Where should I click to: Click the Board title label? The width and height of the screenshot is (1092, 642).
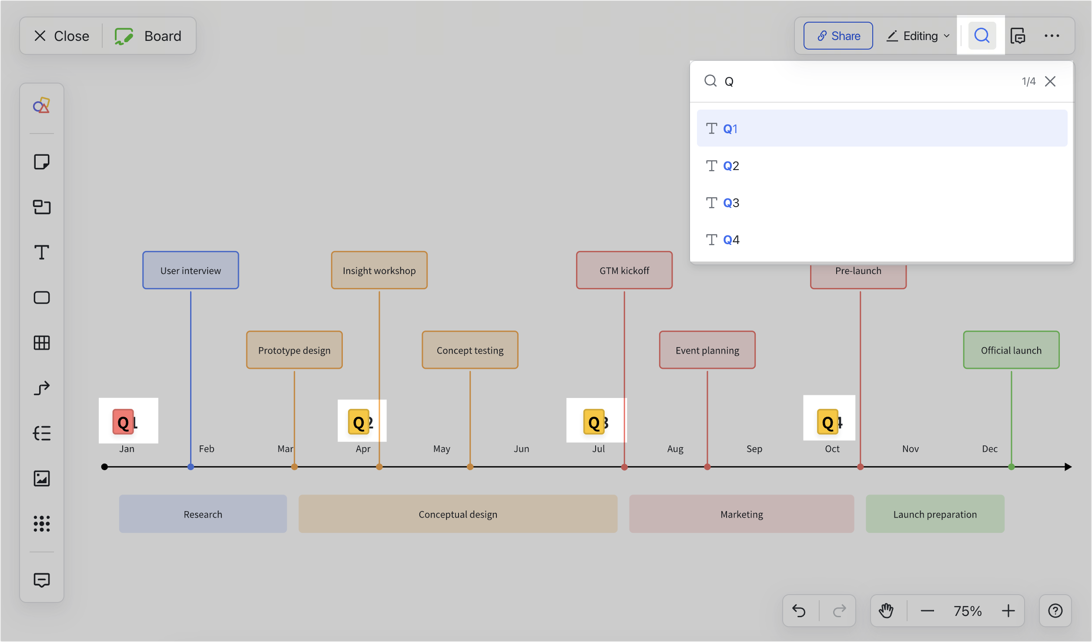163,36
